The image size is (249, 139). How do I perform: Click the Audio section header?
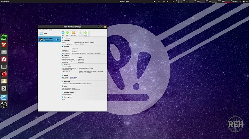point(66,75)
